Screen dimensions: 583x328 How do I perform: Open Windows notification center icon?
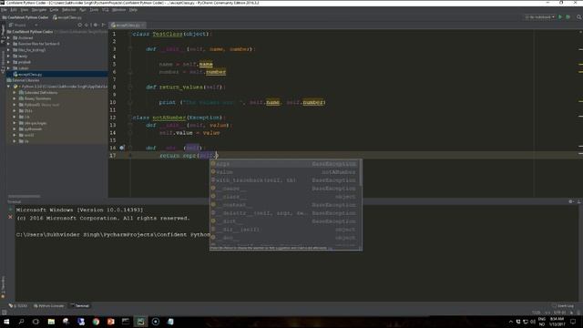coord(573,322)
